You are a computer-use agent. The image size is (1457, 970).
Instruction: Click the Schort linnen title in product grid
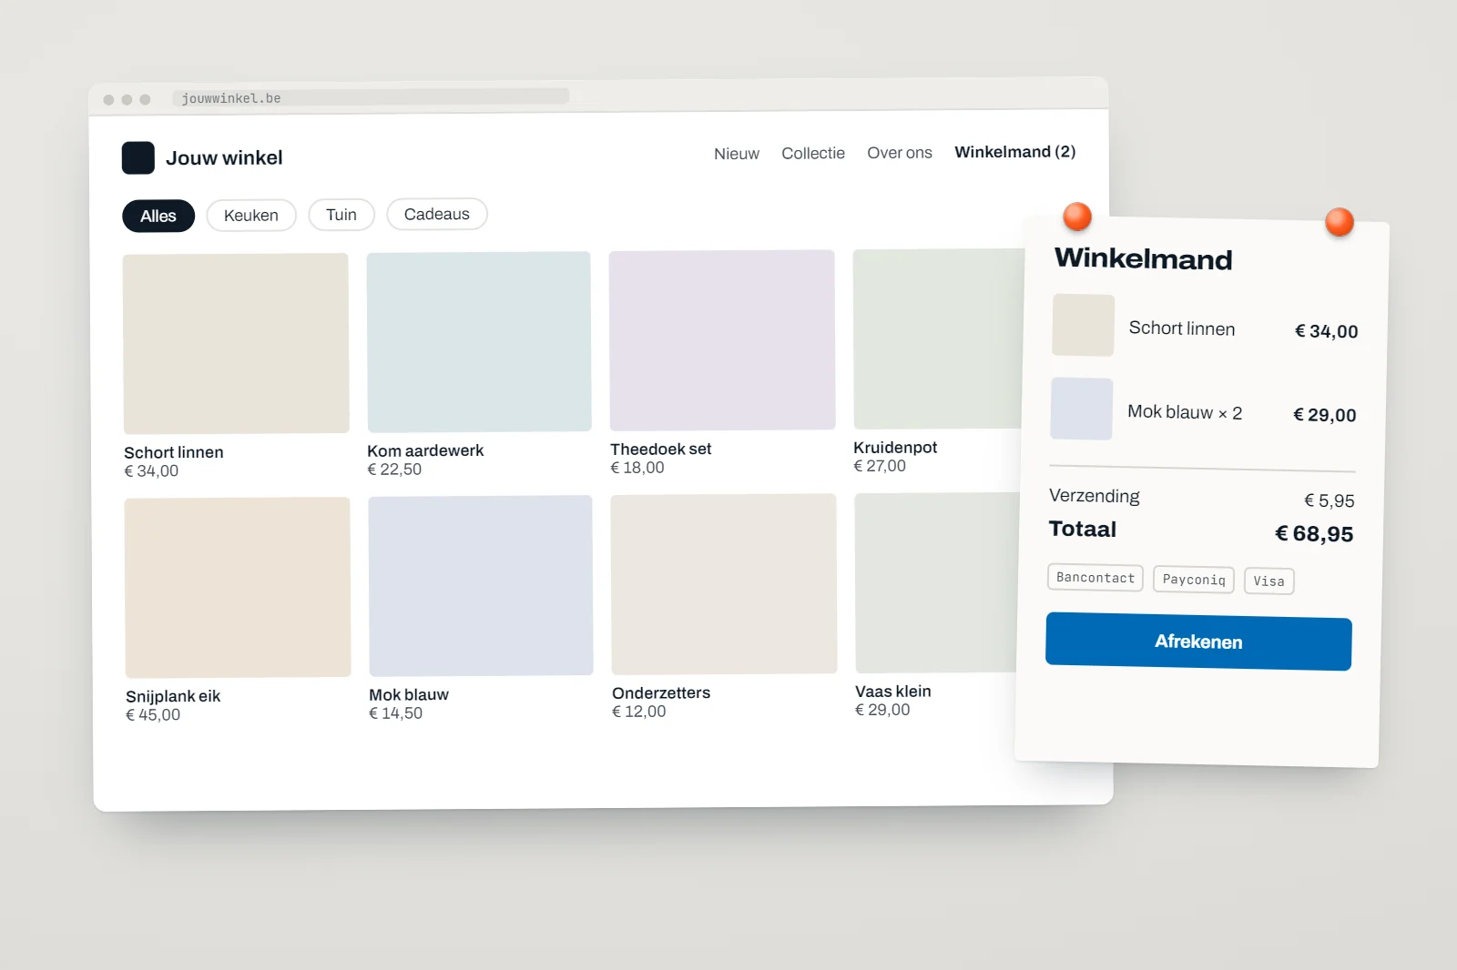(174, 452)
